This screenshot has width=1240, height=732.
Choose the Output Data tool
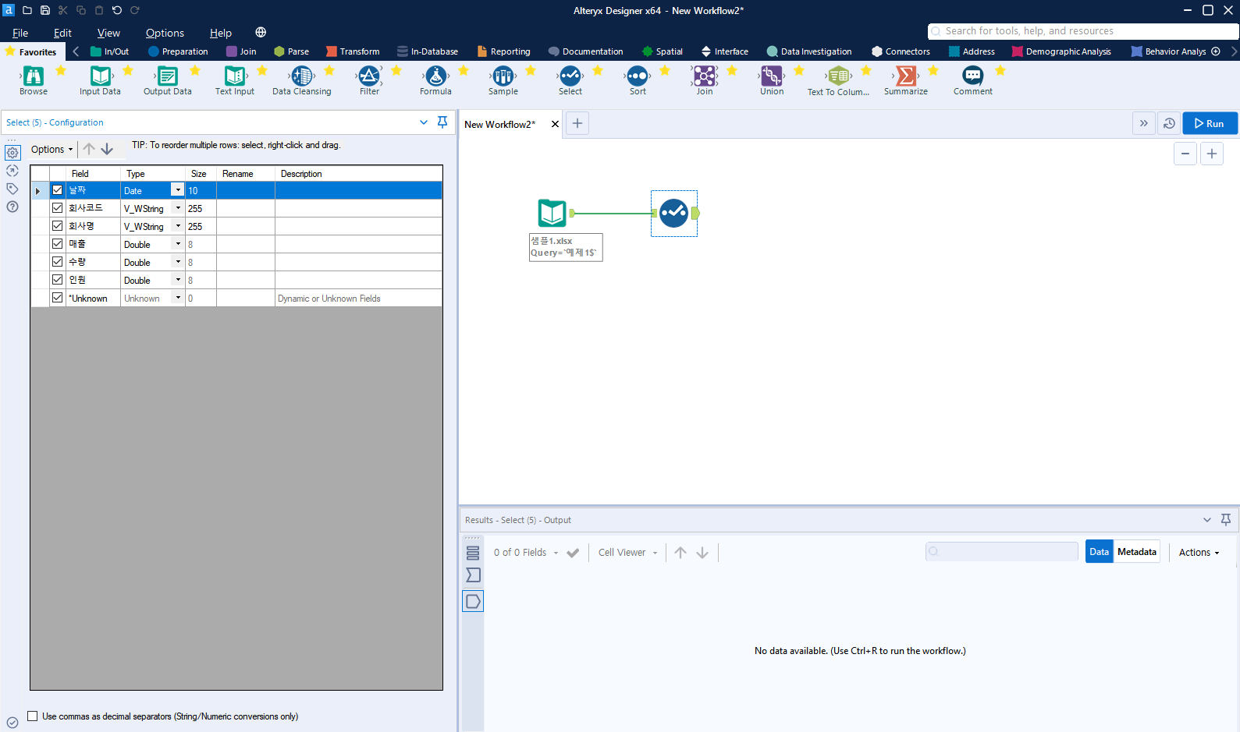pos(168,76)
